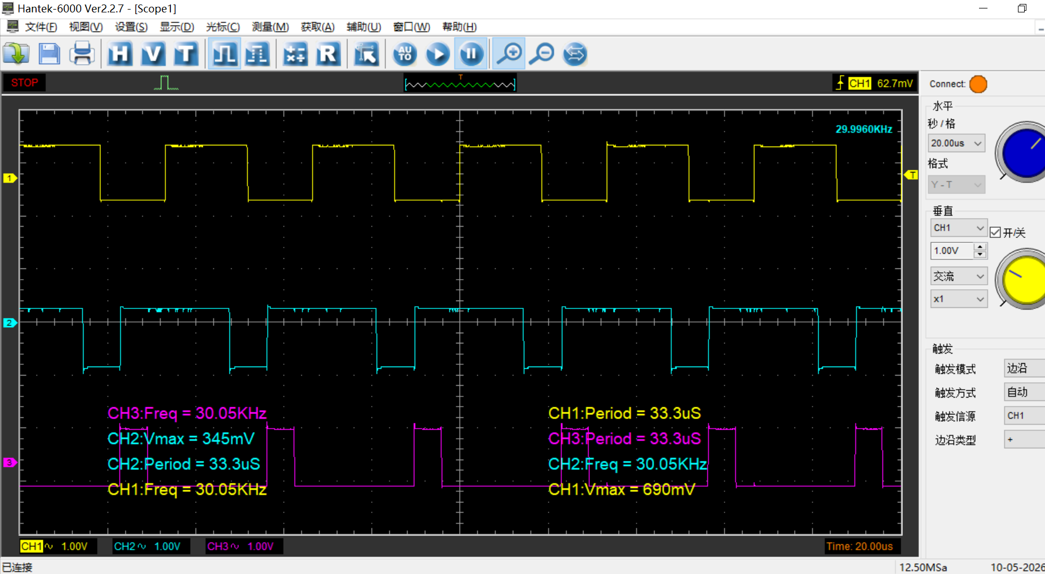The width and height of the screenshot is (1045, 574).
Task: Open file icon in toolbar
Action: 16,54
